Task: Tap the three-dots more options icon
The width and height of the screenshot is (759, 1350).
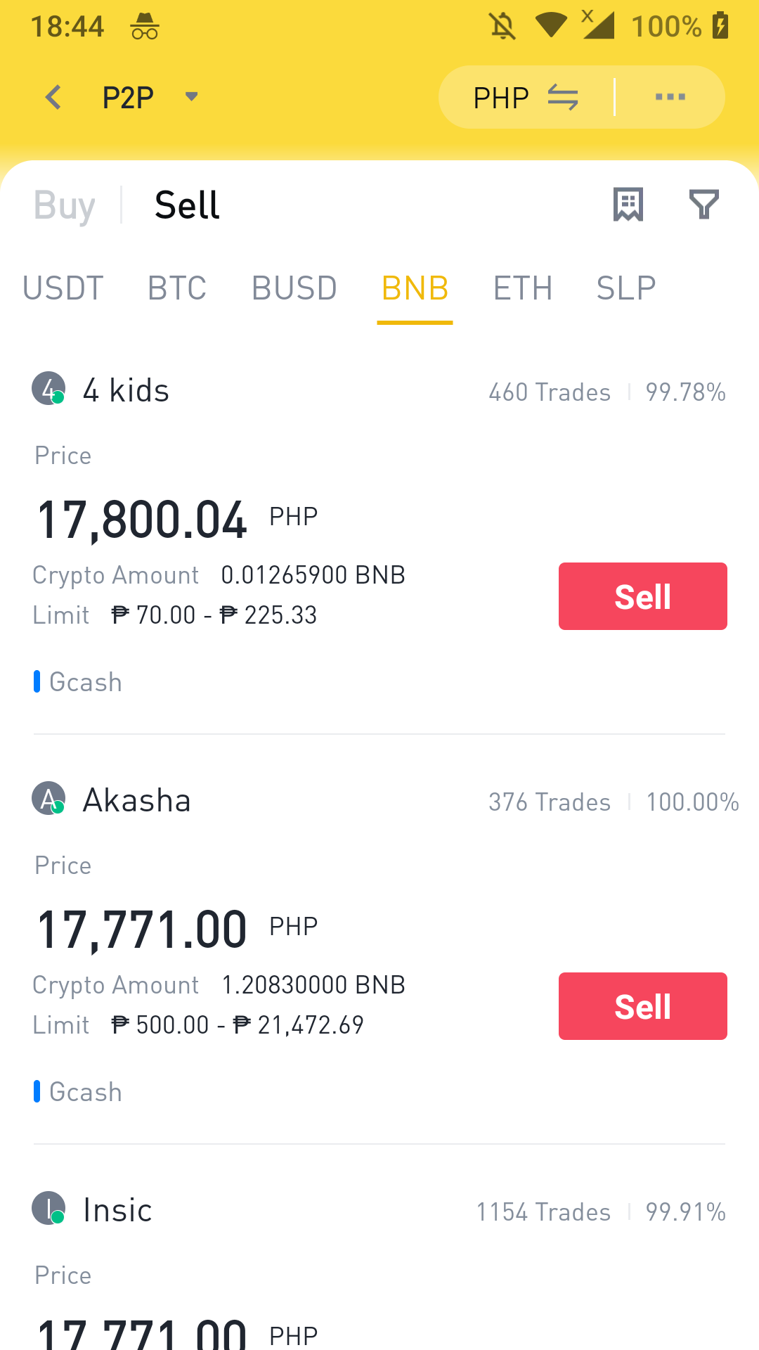Action: tap(670, 97)
